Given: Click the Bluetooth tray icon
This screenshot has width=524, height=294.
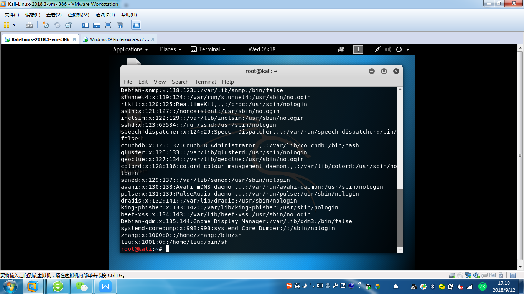Looking at the screenshot, I should click(433, 287).
